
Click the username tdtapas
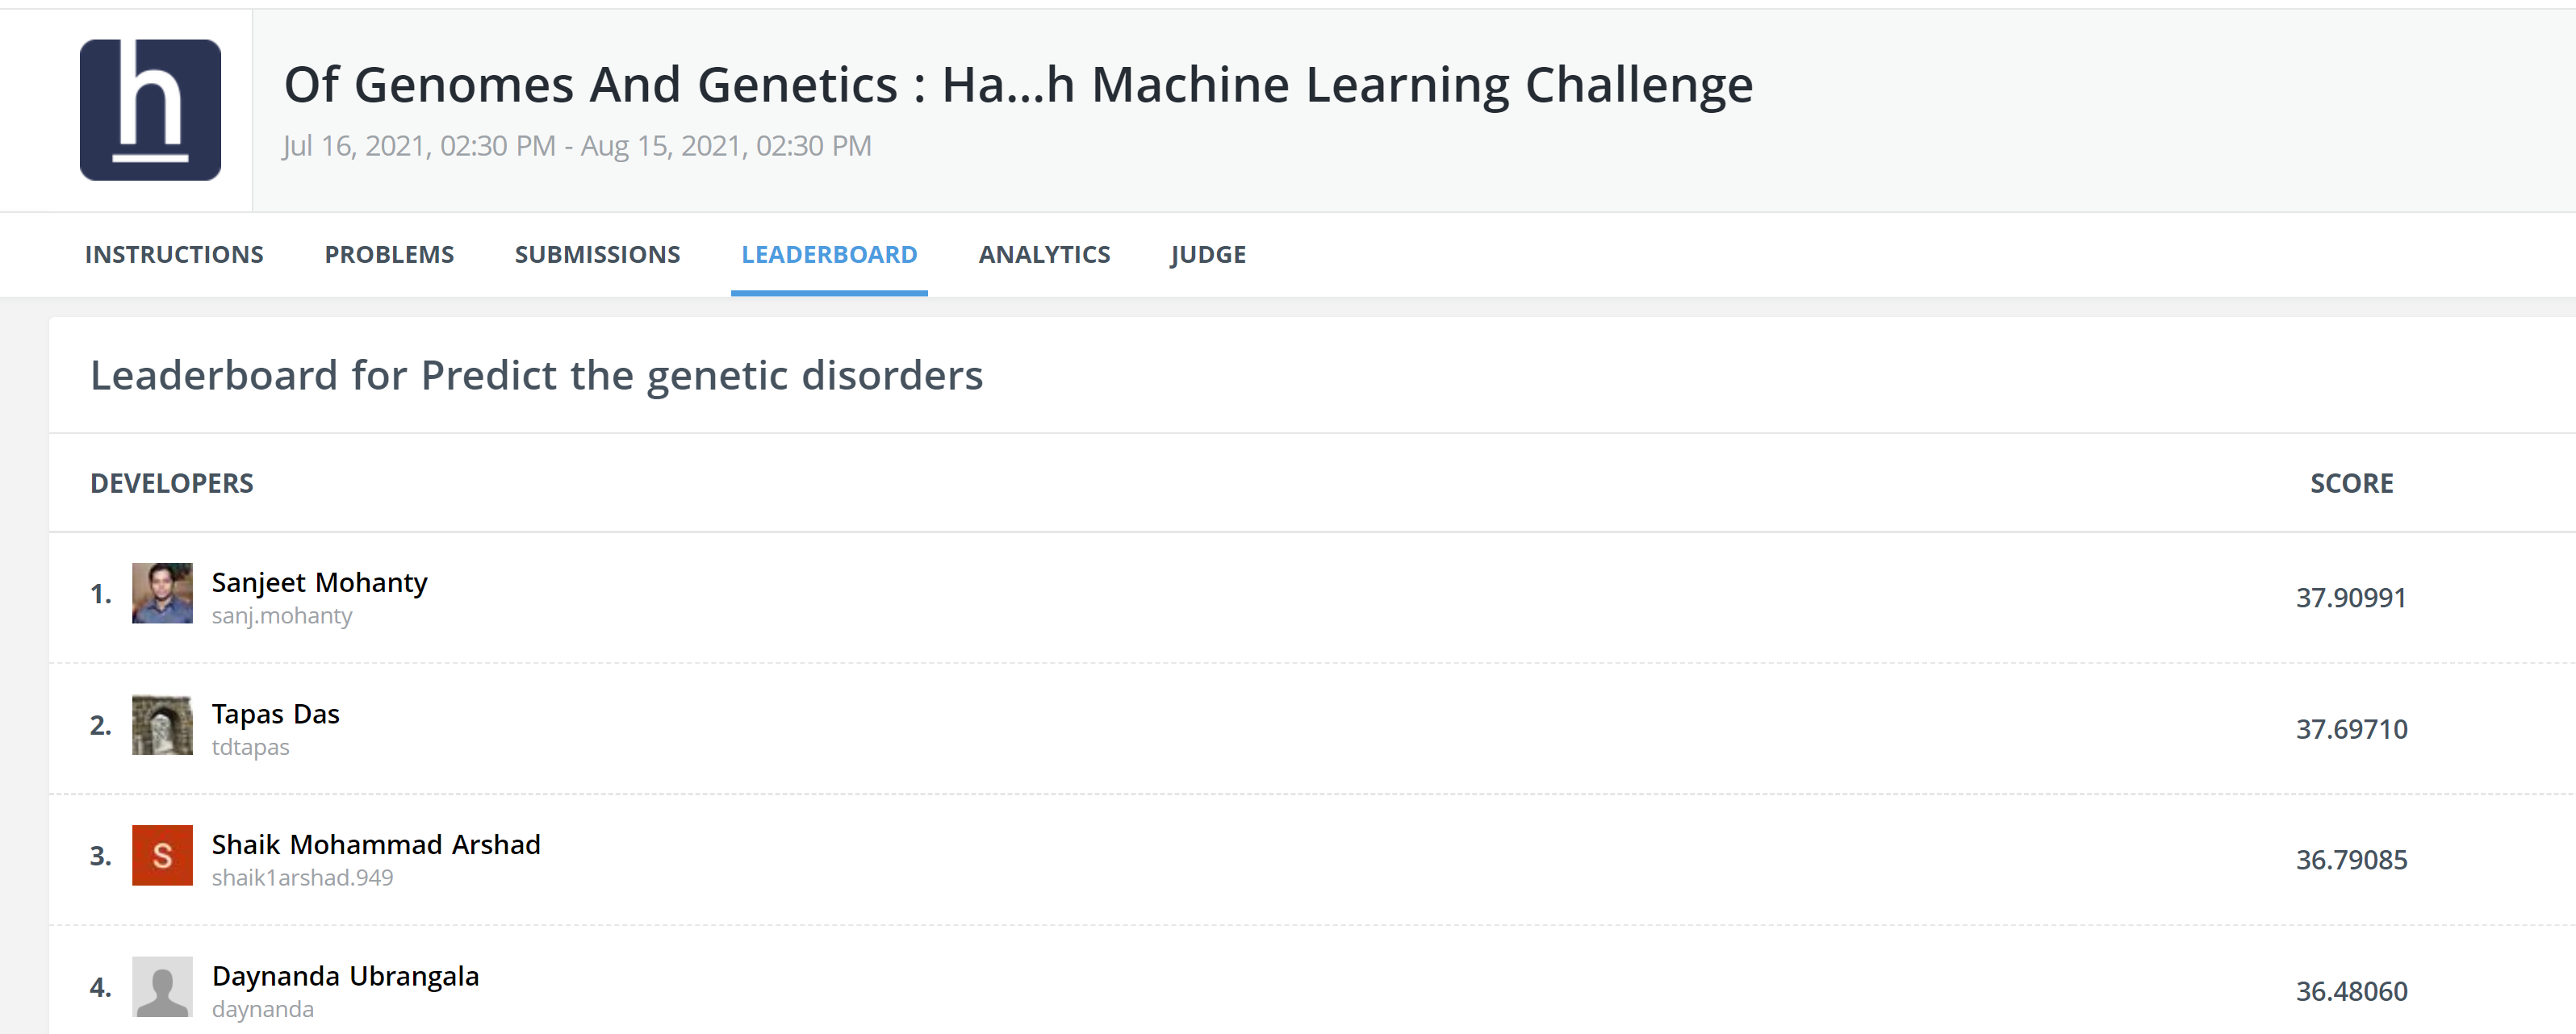250,746
